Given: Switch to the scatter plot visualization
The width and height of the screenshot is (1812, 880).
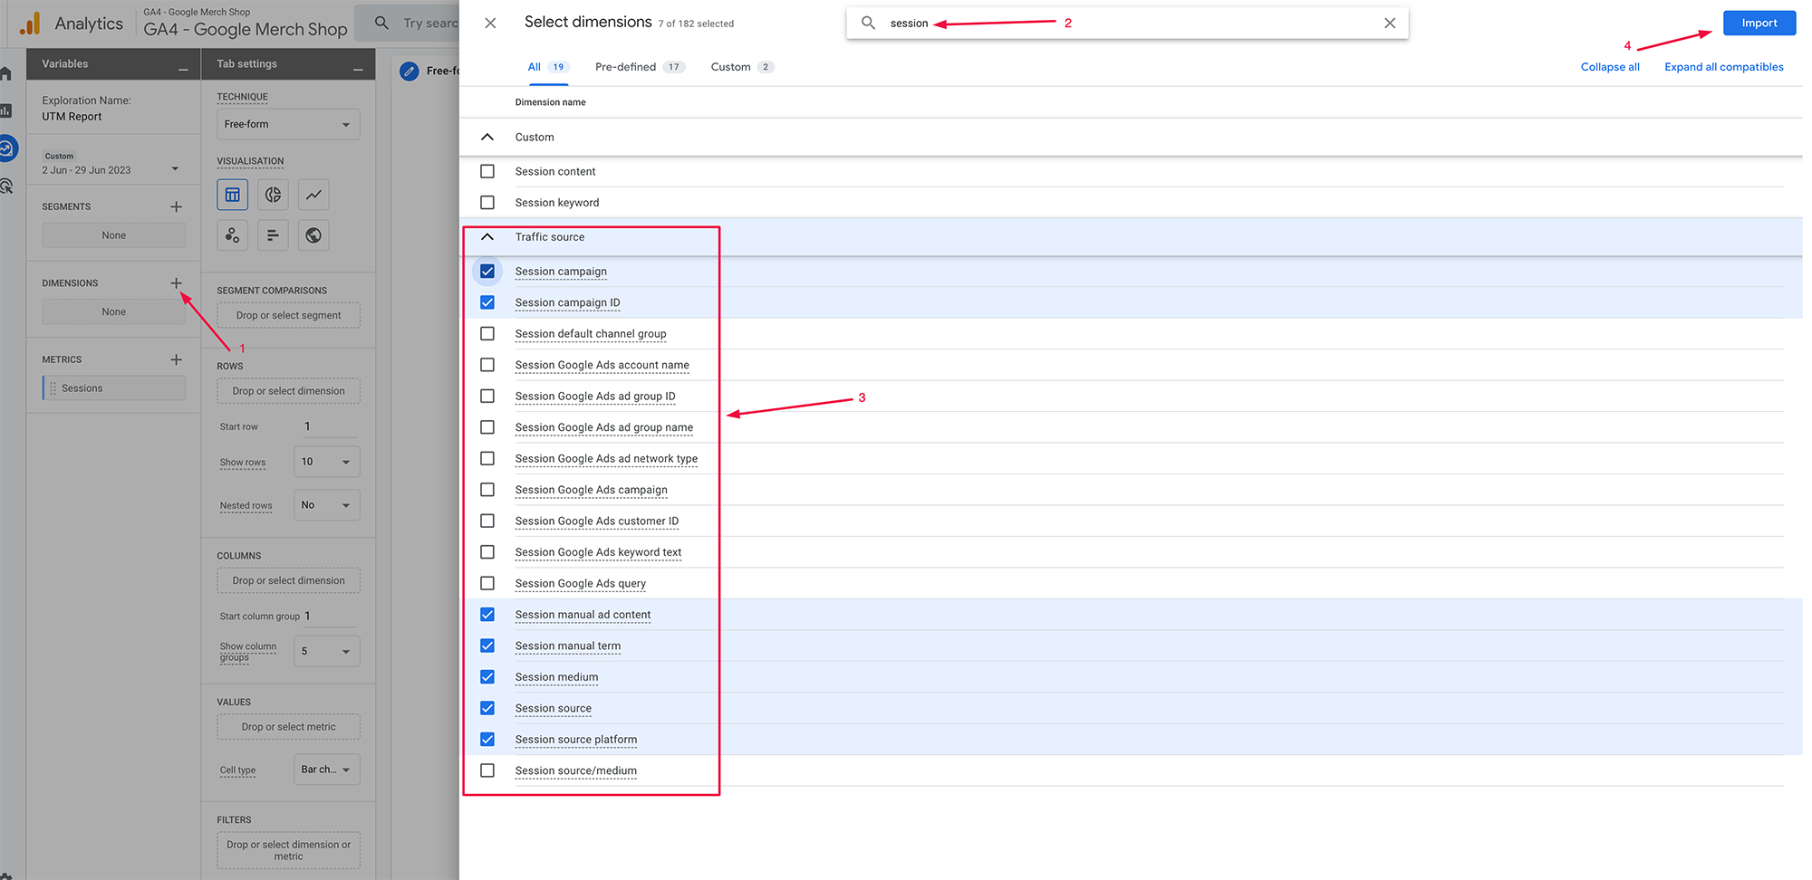Looking at the screenshot, I should pos(232,234).
